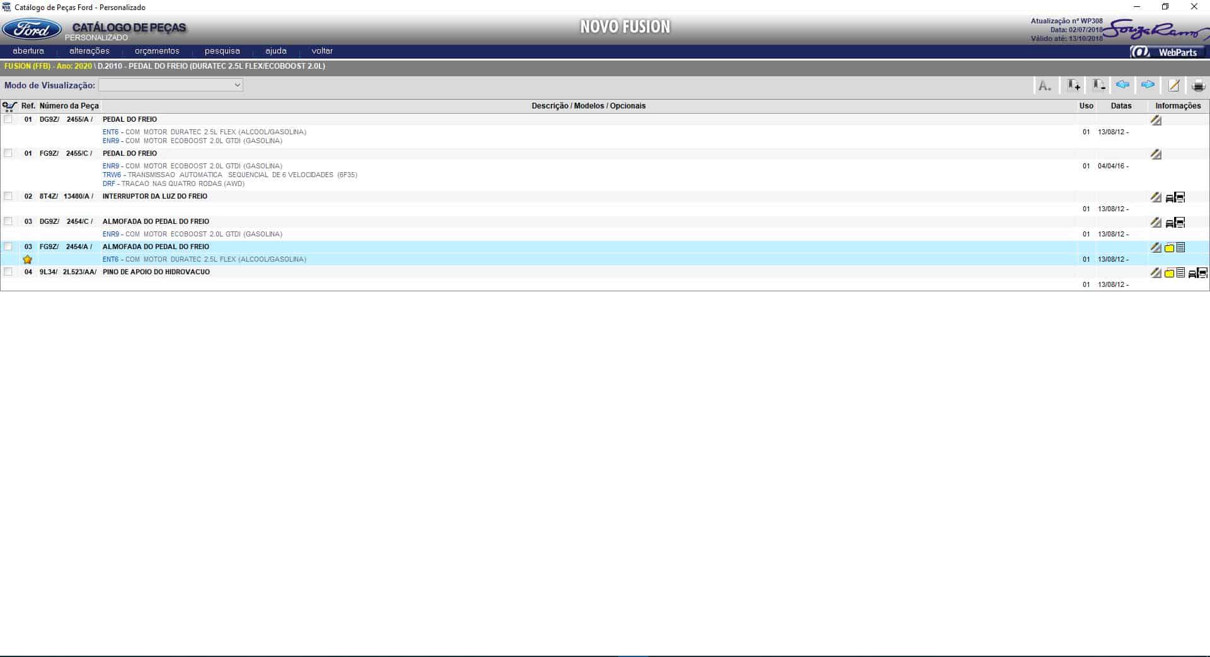The image size is (1210, 657).
Task: Open the abertura menu
Action: (x=28, y=51)
